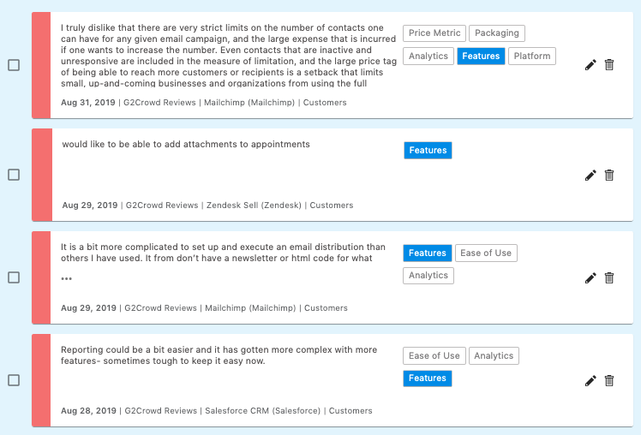
Task: Edit the Mailchimp Aug 29 review
Action: [x=590, y=278]
